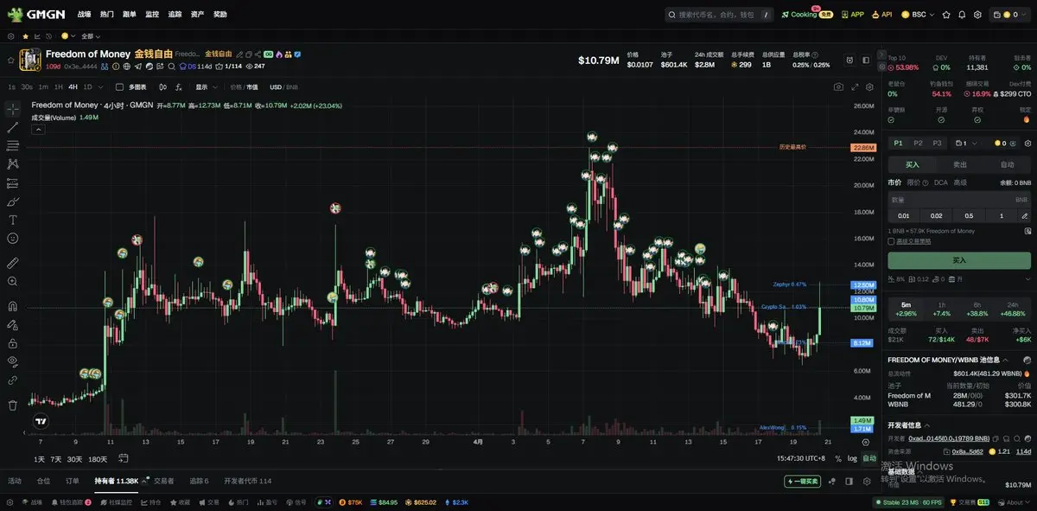The width and height of the screenshot is (1037, 511).
Task: Open the website globe icon under token name
Action: pos(126,66)
